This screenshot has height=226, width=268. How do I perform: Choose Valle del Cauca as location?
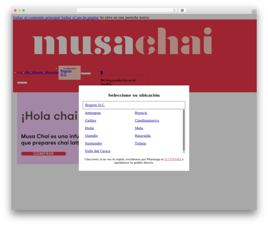tap(98, 151)
